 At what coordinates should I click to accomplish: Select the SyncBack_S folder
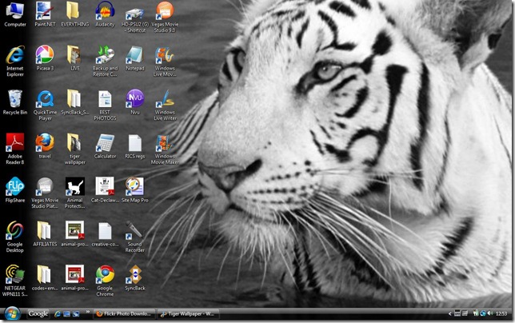pos(75,102)
